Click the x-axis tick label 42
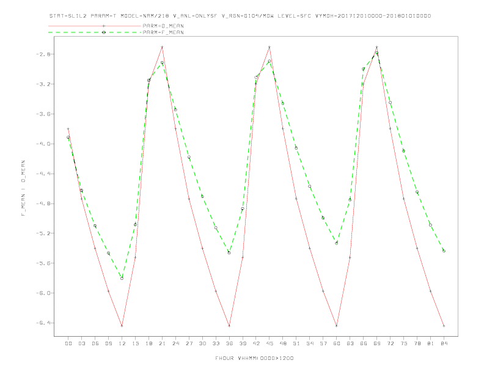The image size is (484, 374). pyautogui.click(x=256, y=343)
